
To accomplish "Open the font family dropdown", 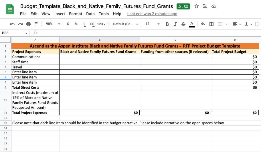I will (x=126, y=24).
